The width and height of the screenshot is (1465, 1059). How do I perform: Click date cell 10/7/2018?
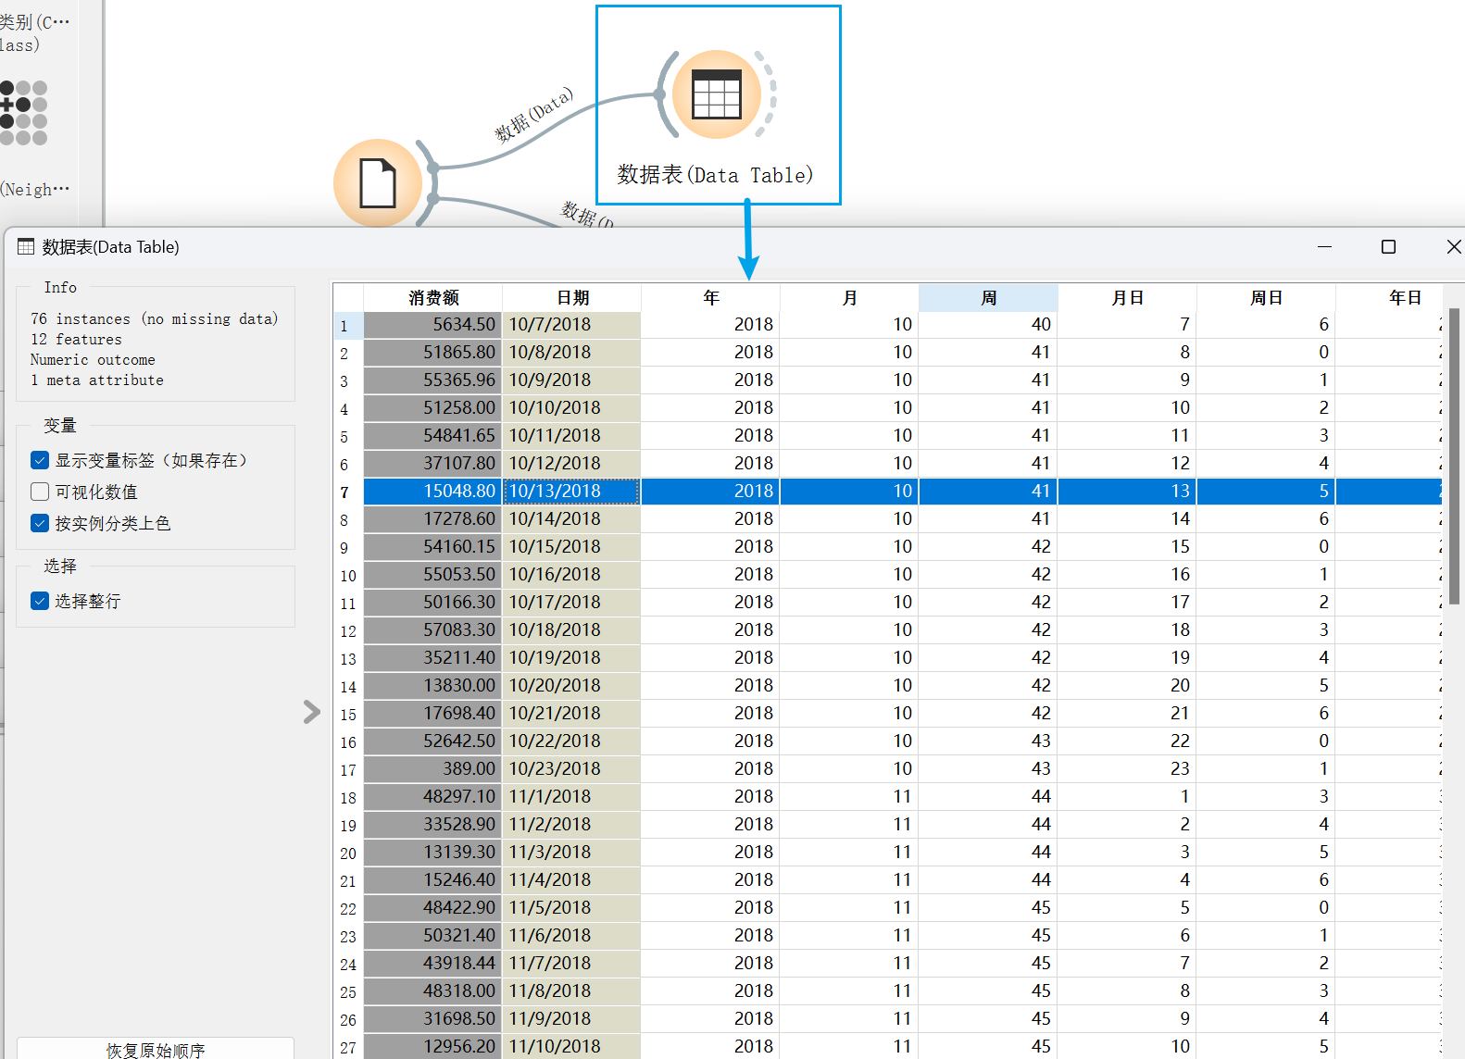572,325
